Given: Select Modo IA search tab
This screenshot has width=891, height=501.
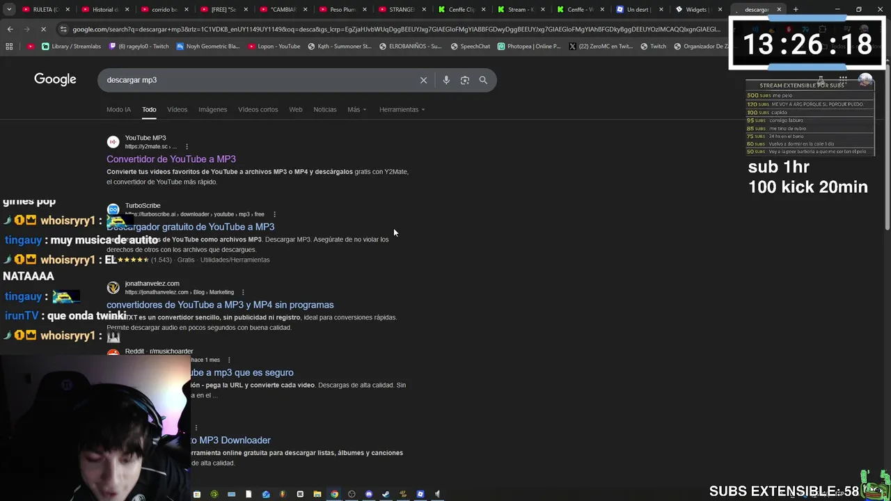Looking at the screenshot, I should click(118, 109).
